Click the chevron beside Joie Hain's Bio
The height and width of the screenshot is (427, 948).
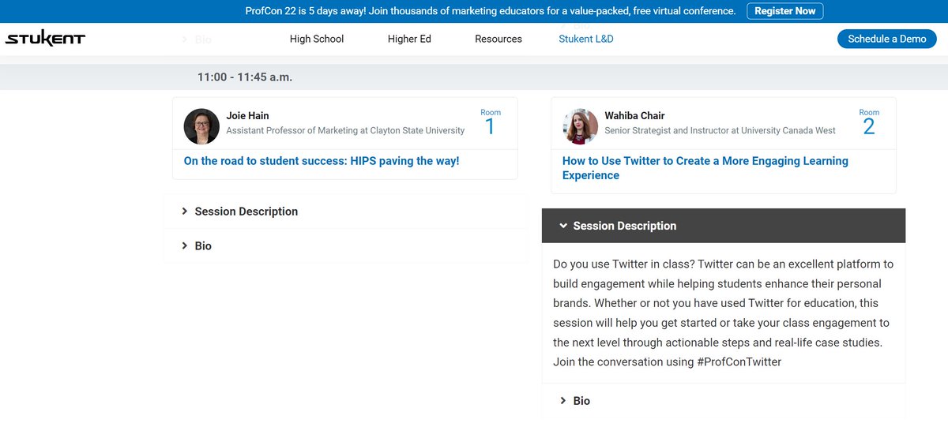tap(184, 246)
